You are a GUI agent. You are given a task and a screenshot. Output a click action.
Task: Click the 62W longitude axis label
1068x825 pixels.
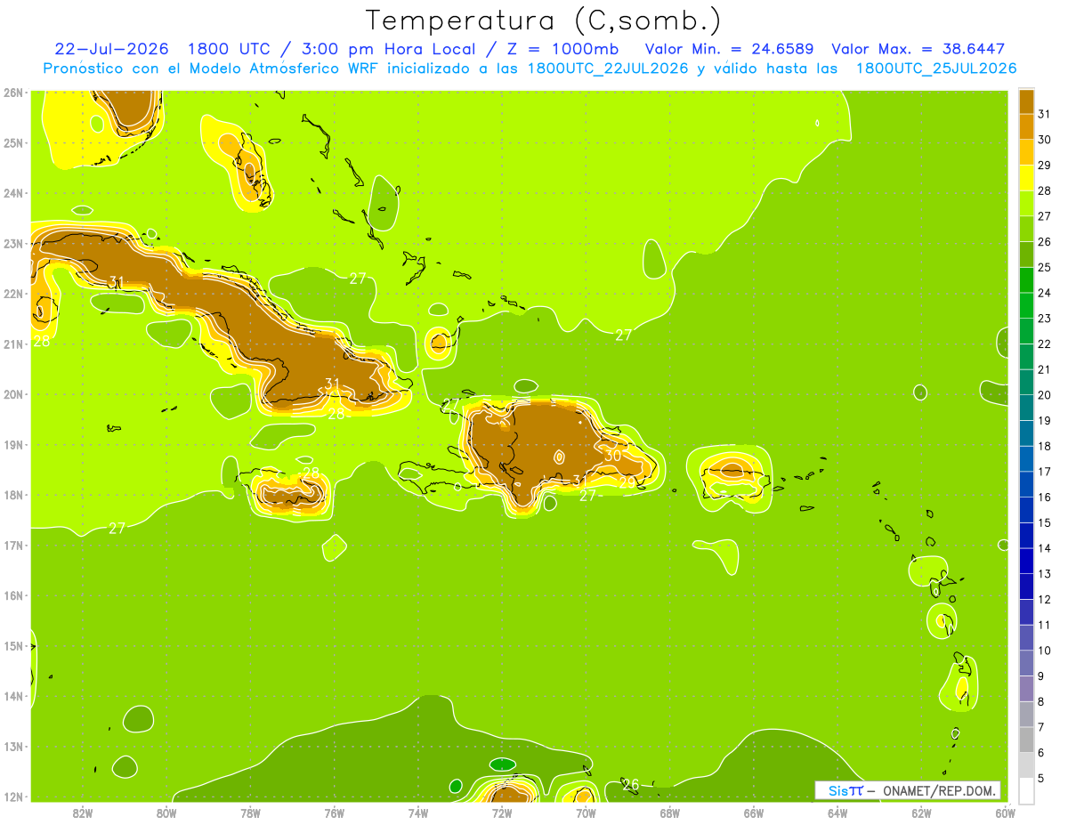pyautogui.click(x=921, y=813)
